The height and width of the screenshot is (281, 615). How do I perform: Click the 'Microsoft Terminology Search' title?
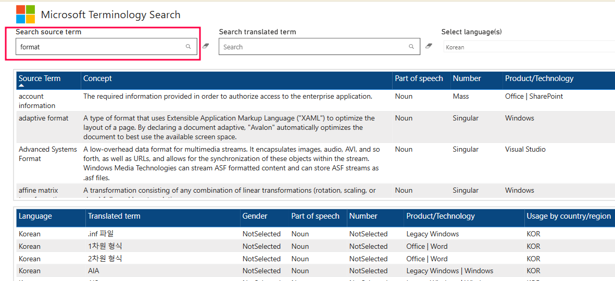[110, 15]
